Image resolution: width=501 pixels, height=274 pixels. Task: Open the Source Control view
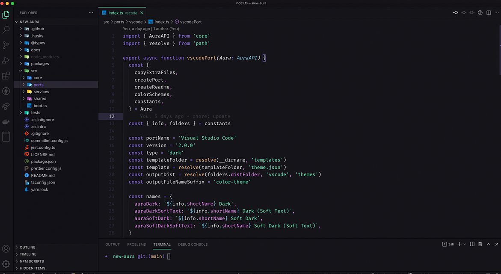point(6,45)
